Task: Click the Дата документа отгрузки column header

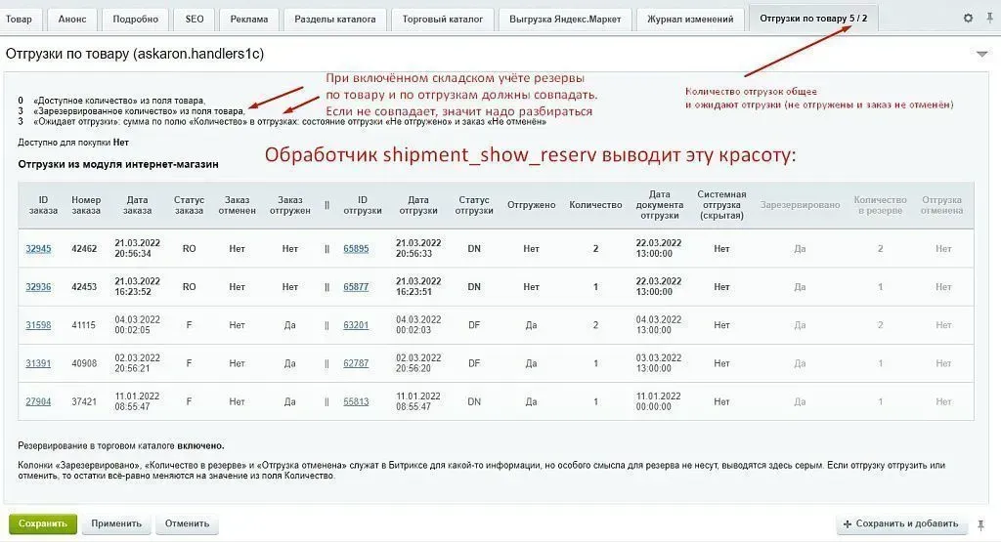Action: pyautogui.click(x=660, y=205)
